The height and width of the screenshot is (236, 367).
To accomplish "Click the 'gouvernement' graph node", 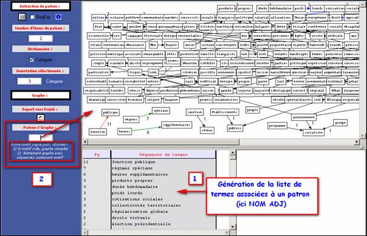I will [x=304, y=117].
